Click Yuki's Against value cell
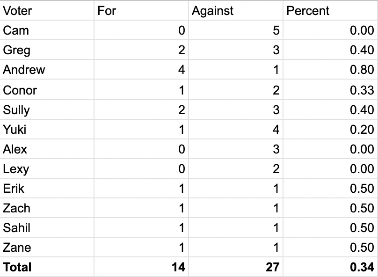Viewport: 378px width, 277px height. 235,129
